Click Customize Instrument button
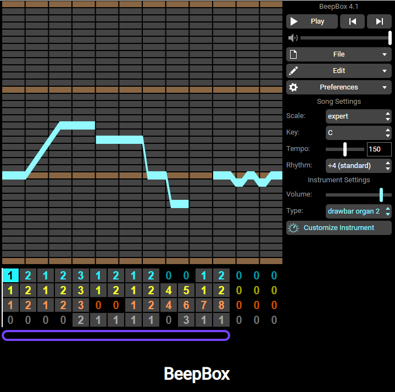395x392 pixels. pos(339,228)
